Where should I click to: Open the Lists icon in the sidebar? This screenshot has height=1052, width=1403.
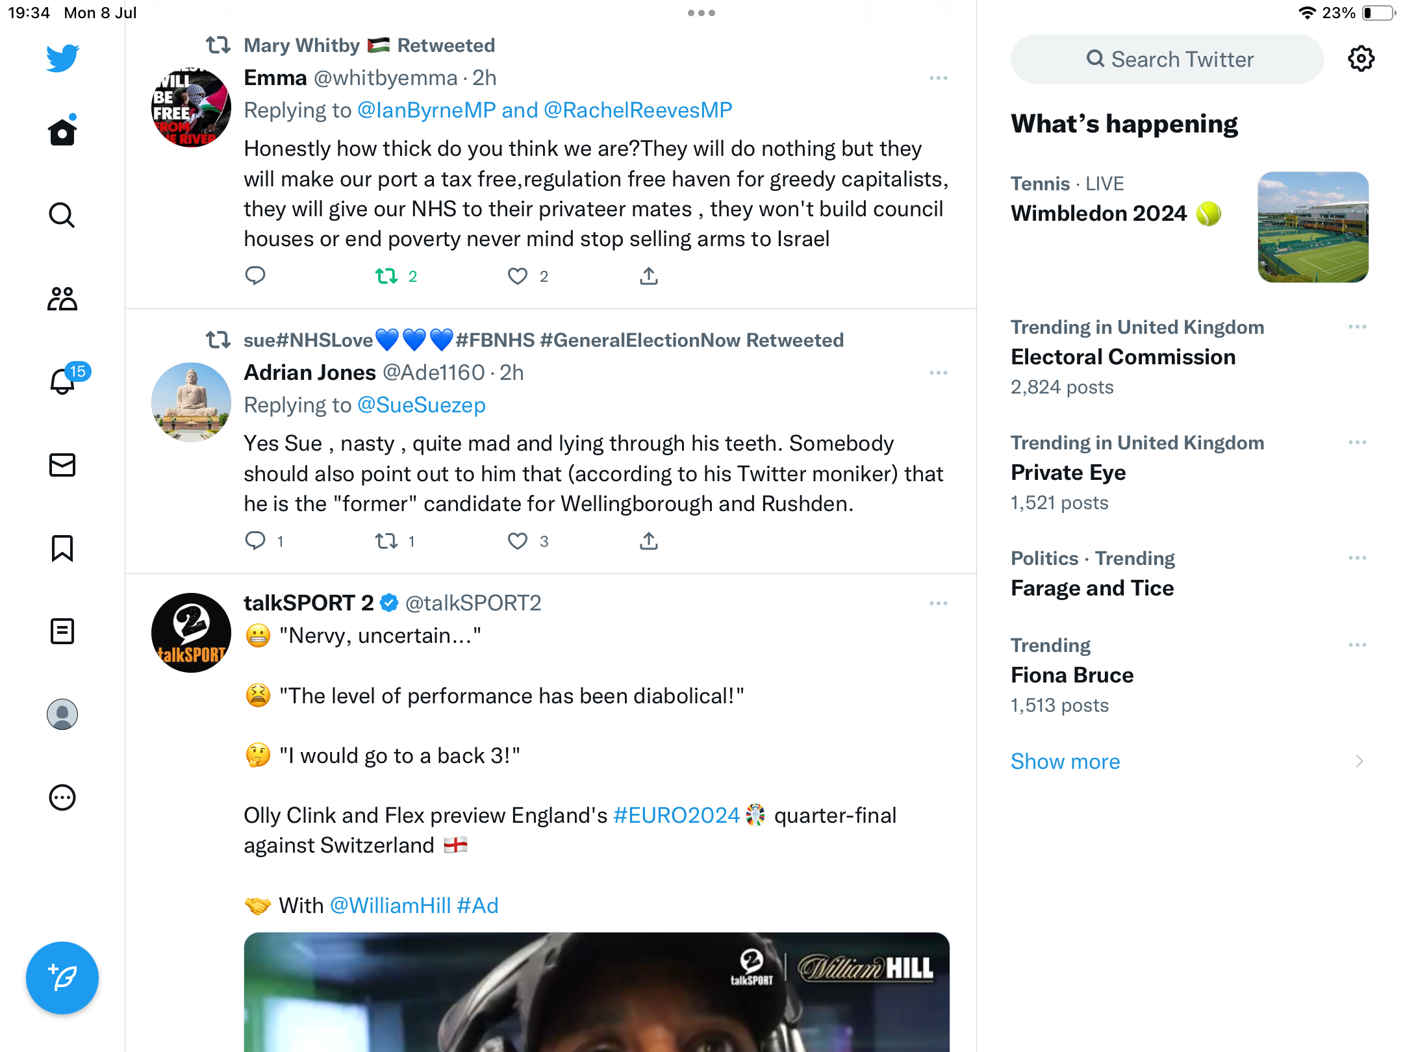coord(62,631)
